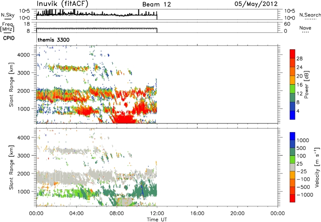The width and height of the screenshot is (321, 222).
Task: Click the tall noise spike after 10:00 in N.Sky panel
Action: [138, 12]
